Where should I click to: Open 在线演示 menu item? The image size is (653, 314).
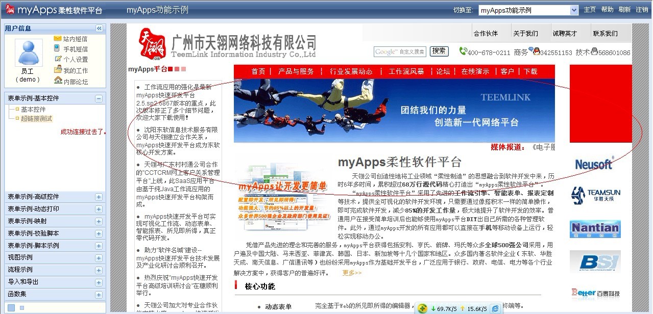click(x=475, y=72)
